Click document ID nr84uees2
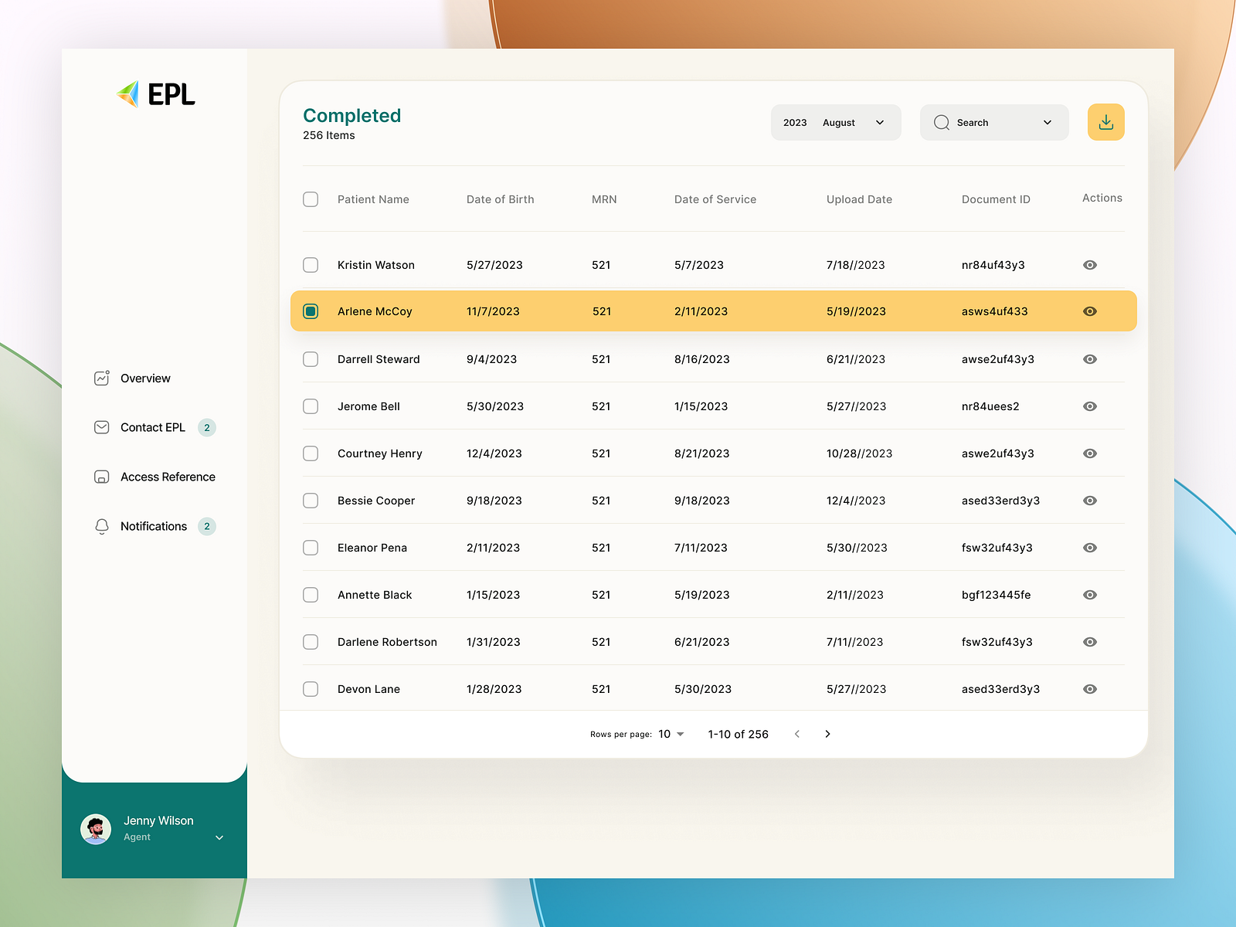 pyautogui.click(x=990, y=406)
